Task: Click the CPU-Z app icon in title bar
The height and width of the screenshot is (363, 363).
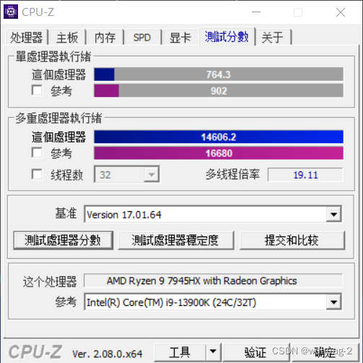Action: click(11, 12)
